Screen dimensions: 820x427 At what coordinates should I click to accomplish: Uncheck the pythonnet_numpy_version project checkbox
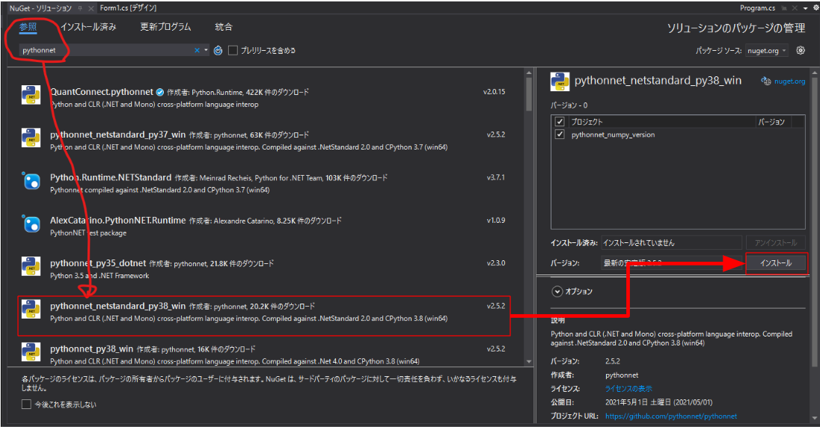(560, 135)
